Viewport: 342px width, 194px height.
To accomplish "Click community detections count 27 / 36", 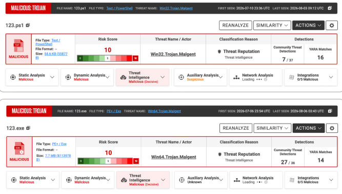I will coord(288,162).
